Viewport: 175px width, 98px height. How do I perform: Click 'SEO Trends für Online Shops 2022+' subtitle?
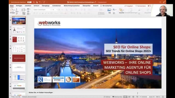(129, 51)
